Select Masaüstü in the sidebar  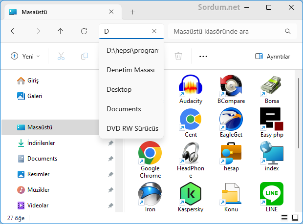coord(50,127)
